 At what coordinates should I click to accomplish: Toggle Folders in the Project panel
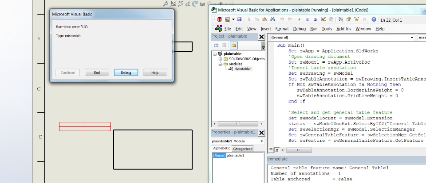(x=233, y=45)
